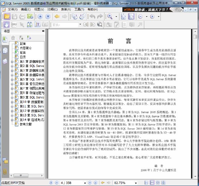This screenshot has width=199, height=186.
Task: Open the zoom tool dropdown arrow
Action: tap(116, 17)
